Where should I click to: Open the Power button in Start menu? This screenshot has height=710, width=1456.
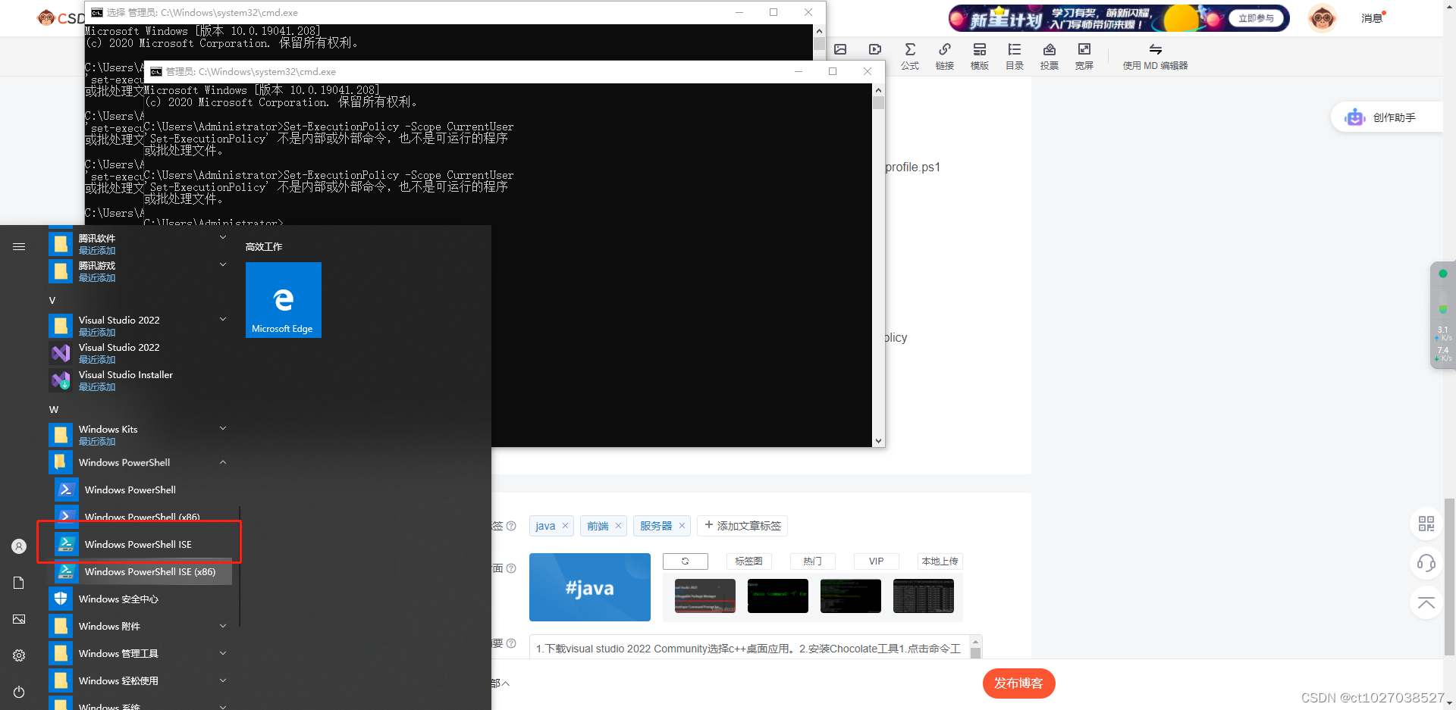19,692
